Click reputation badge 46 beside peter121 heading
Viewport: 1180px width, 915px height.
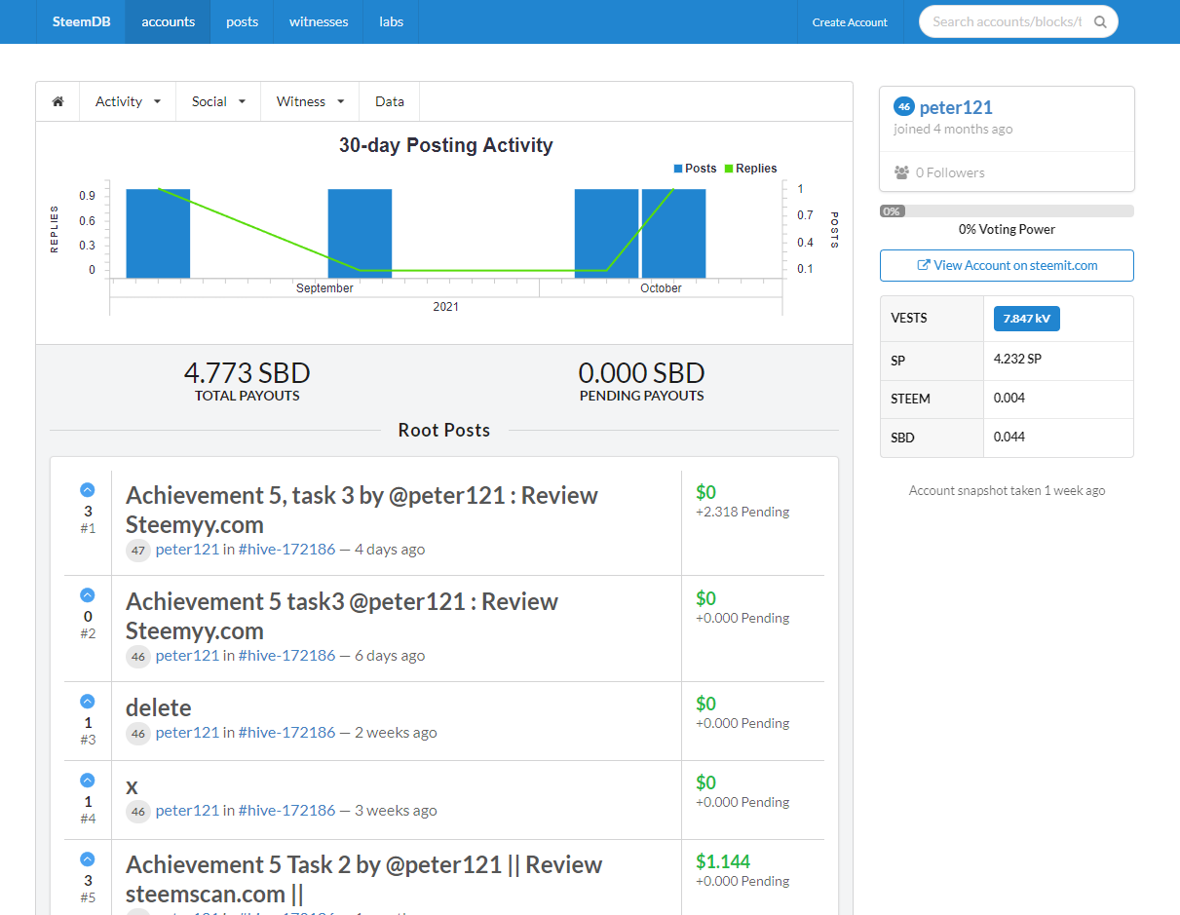point(903,107)
